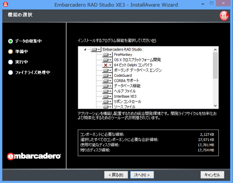Select the CodeGuard tree item
233x183 pixels.
click(123, 75)
